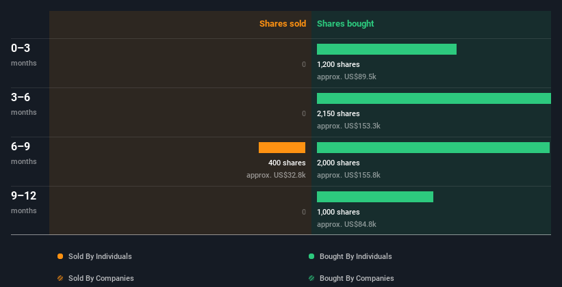Image resolution: width=562 pixels, height=287 pixels.
Task: Click the 9–12 months row label
Action: point(24,202)
